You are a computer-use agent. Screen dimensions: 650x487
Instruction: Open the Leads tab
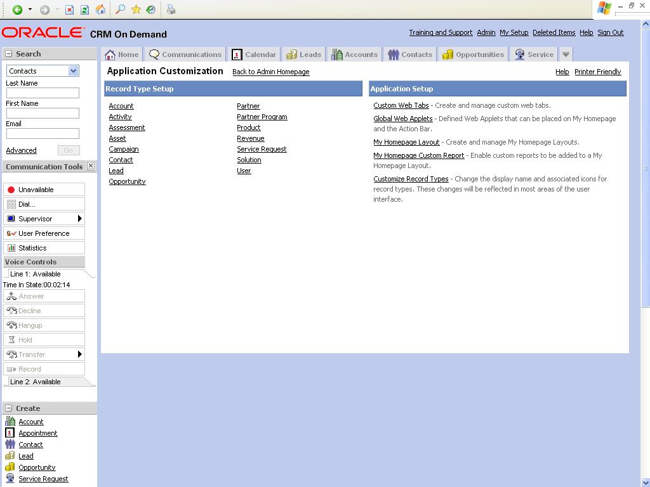click(304, 55)
